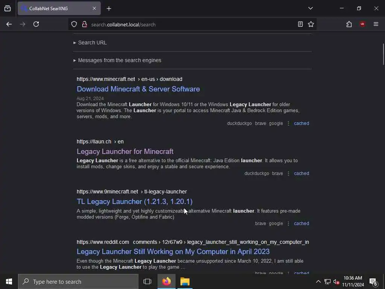Screen dimensions: 385x289
Task: Open the uBlock Origin extension
Action: click(362, 24)
